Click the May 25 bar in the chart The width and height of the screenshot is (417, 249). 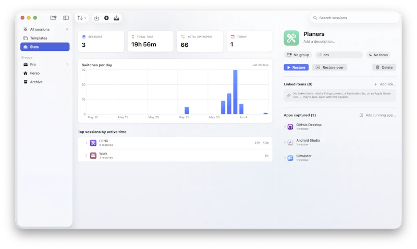point(187,110)
